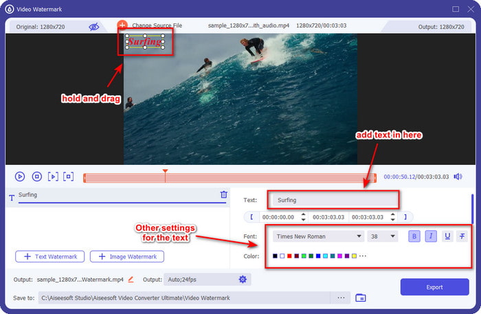Click the Auto;24fps output format field
Viewport: 481px width, 314px height.
coord(208,280)
